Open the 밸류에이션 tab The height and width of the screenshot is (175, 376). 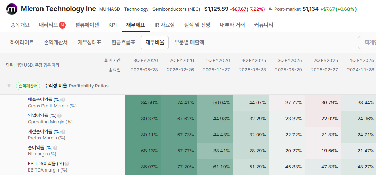click(87, 25)
